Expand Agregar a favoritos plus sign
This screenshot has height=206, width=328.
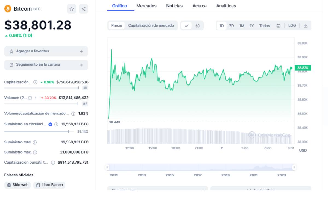click(81, 51)
